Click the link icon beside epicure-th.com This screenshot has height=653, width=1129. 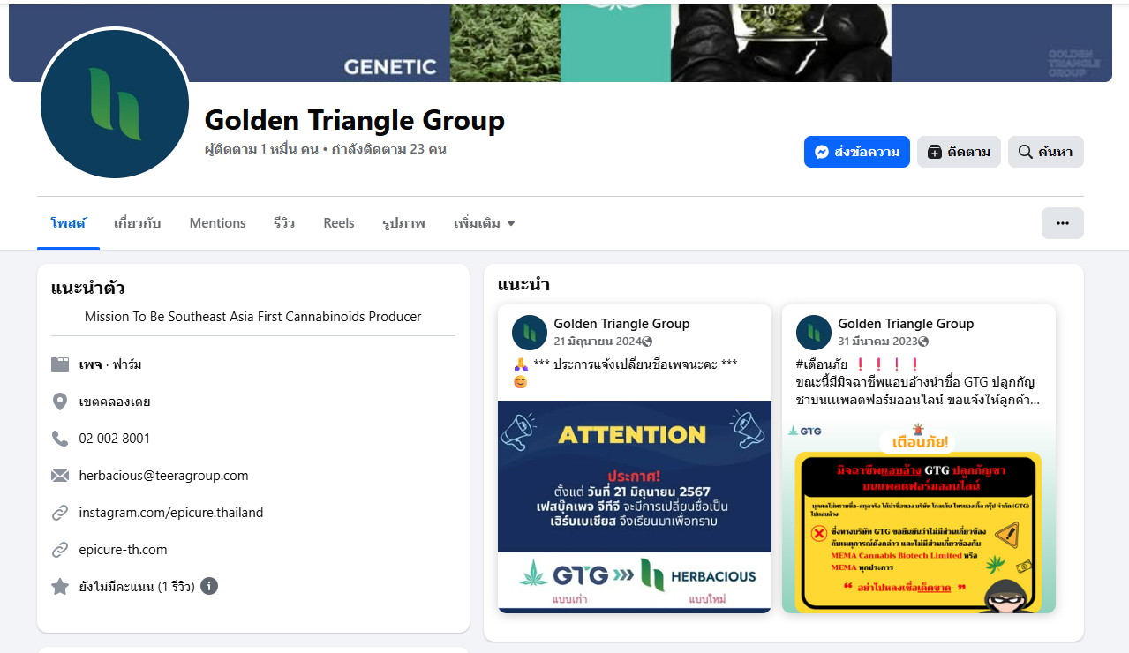tap(60, 550)
